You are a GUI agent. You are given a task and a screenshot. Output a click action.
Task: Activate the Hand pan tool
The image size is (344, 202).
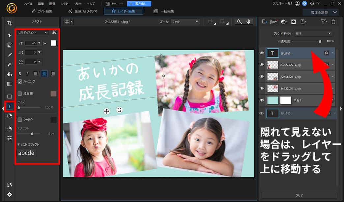tap(249, 21)
